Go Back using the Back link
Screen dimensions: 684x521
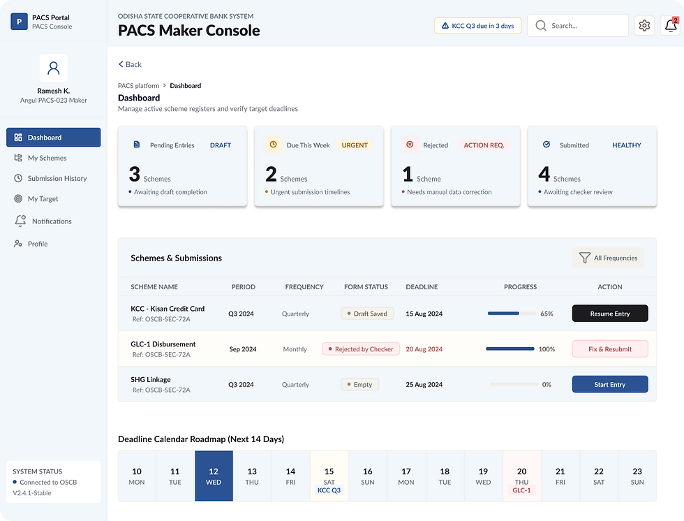pos(130,64)
